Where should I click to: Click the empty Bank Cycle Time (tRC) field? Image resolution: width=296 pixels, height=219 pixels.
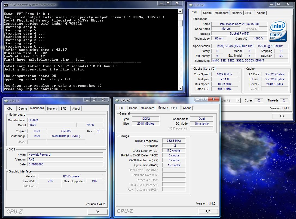174,170
